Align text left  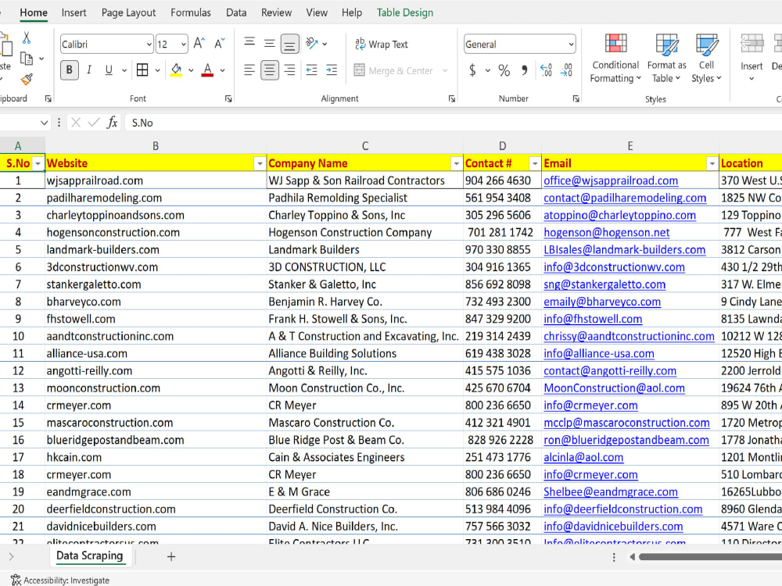click(x=249, y=70)
